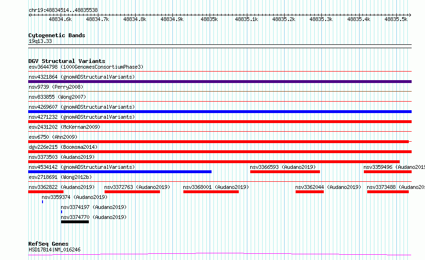Screen dimensions: 425x260
Task: Select the red nsv3359496 variant bar
Action: (388, 172)
